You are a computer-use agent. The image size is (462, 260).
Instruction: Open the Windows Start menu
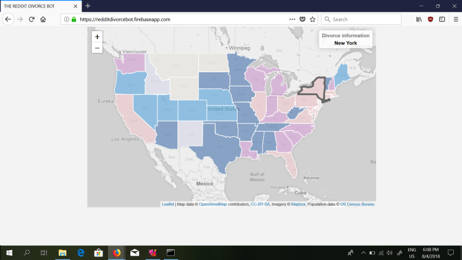(x=9, y=253)
